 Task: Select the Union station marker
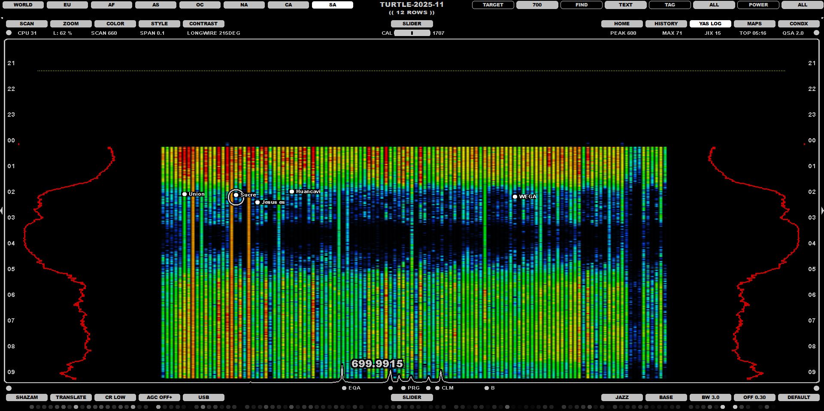185,194
